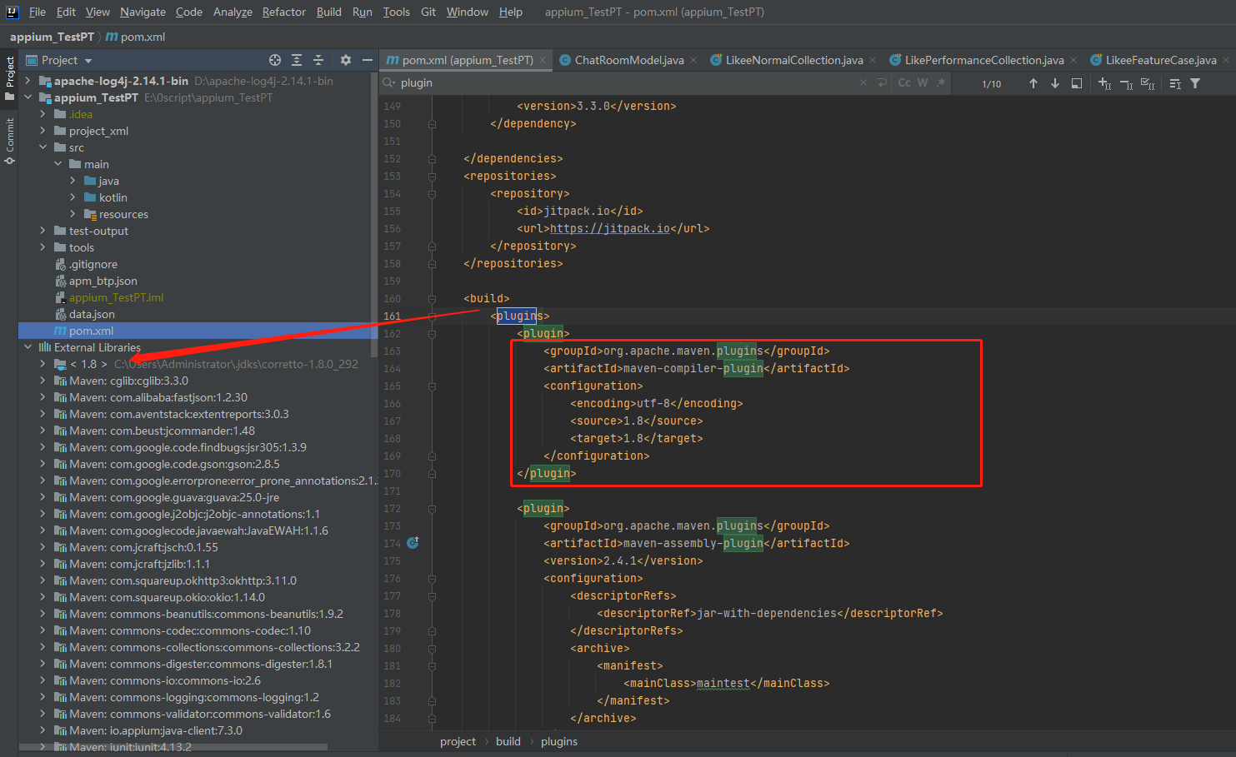Open the Build menu

(x=329, y=12)
